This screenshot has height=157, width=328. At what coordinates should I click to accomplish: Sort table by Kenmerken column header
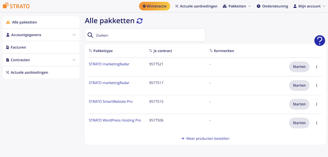pyautogui.click(x=222, y=51)
